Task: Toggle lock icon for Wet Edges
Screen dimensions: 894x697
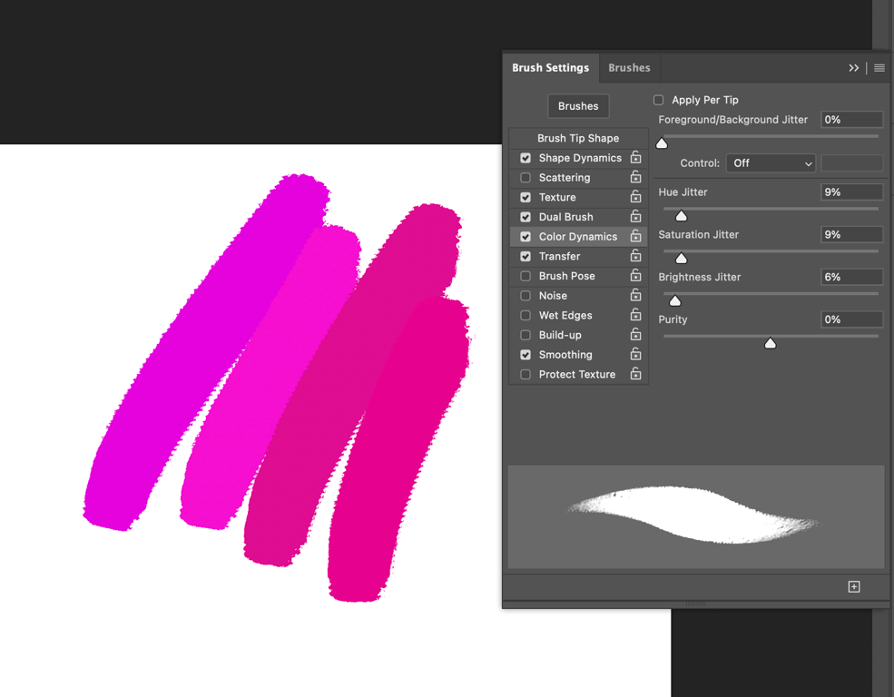Action: (635, 315)
